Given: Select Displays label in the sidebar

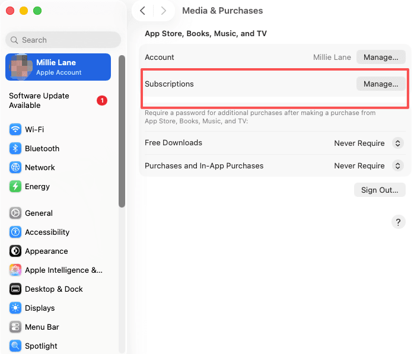Looking at the screenshot, I should click(x=40, y=308).
